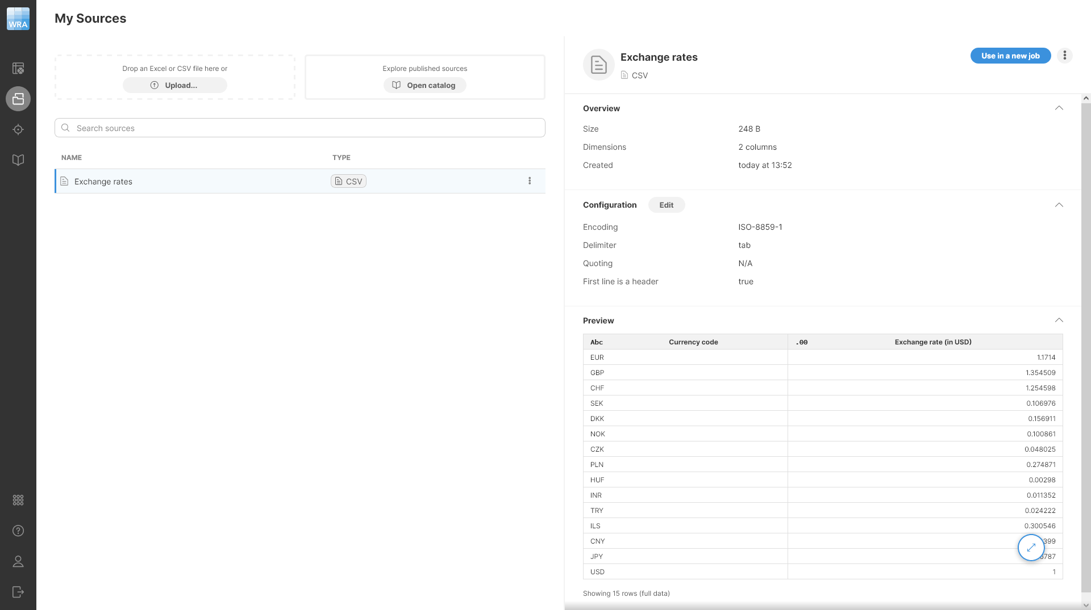Open the help question mark icon

(18, 531)
